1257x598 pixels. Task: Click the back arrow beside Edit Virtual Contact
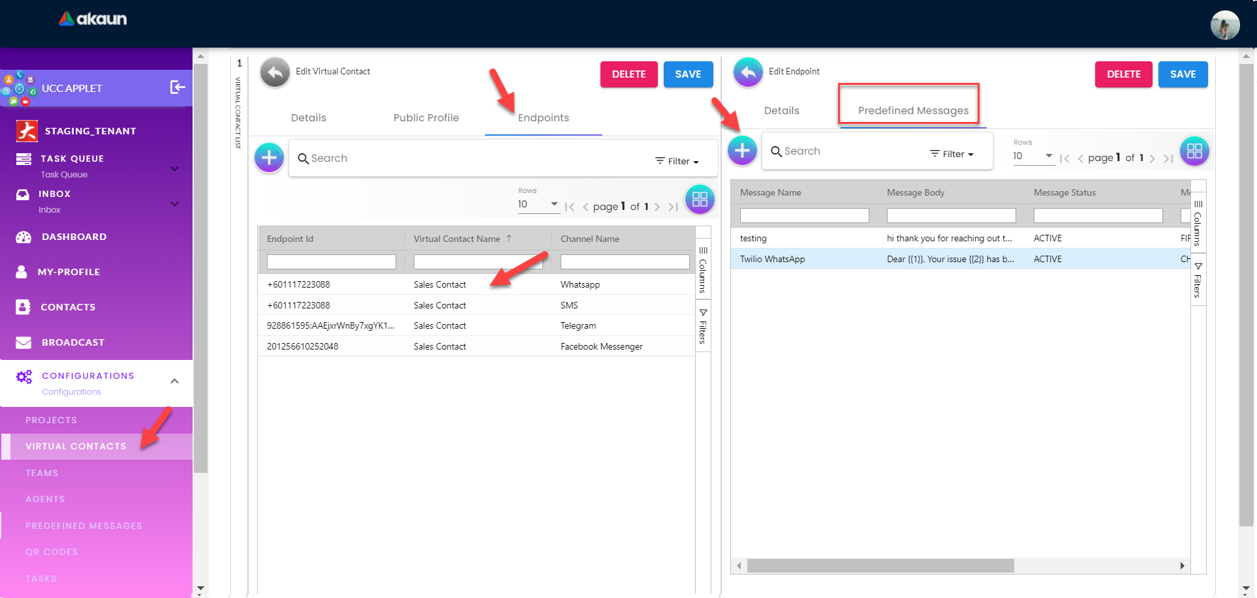tap(275, 72)
